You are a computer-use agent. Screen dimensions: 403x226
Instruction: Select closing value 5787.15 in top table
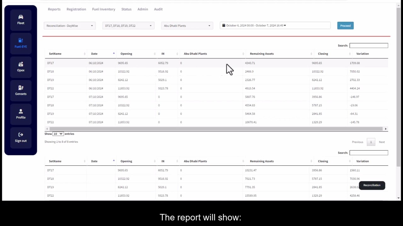pos(317,105)
